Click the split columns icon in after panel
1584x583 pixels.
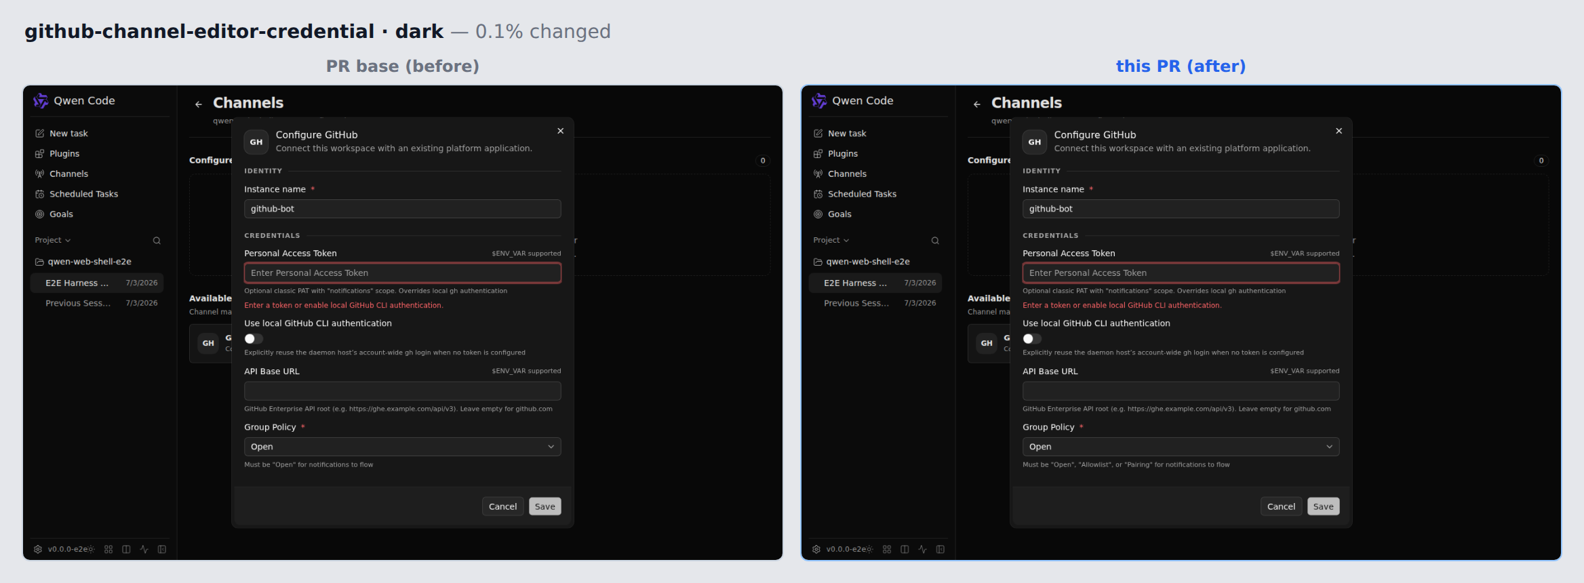tap(905, 549)
